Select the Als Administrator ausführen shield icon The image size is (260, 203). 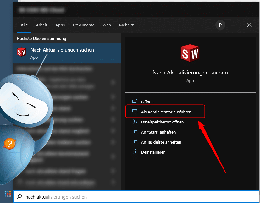pyautogui.click(x=135, y=112)
